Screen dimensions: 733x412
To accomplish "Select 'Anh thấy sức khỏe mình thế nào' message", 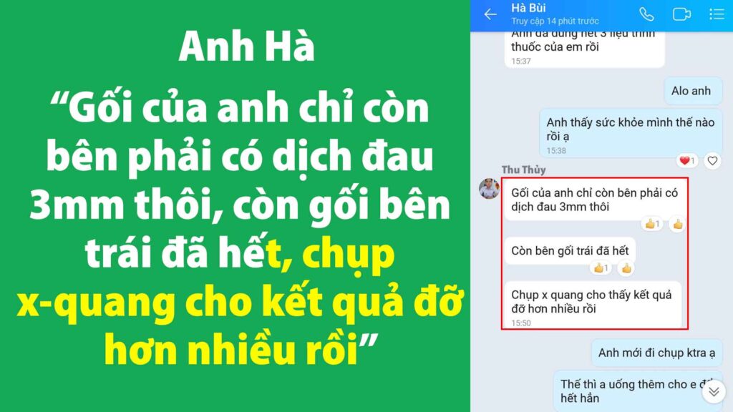I will (631, 133).
